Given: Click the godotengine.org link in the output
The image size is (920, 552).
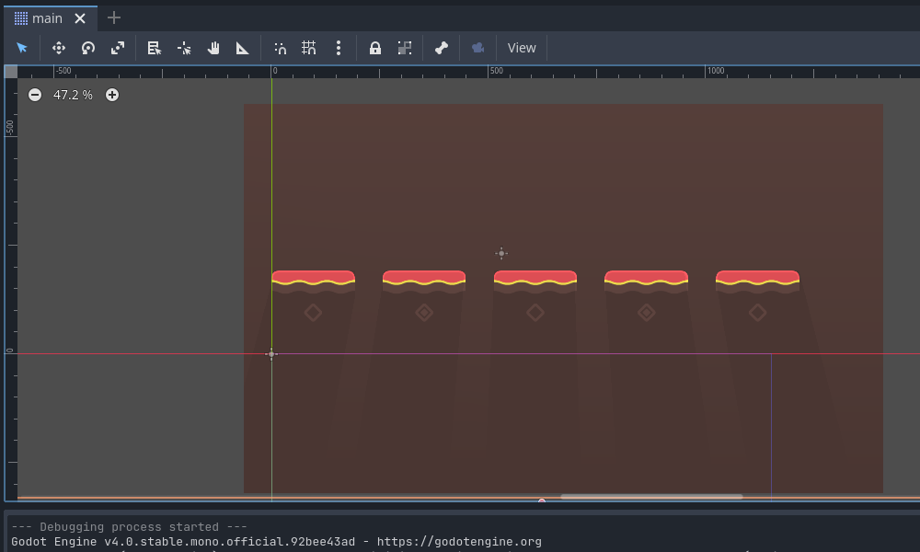Looking at the screenshot, I should (459, 542).
